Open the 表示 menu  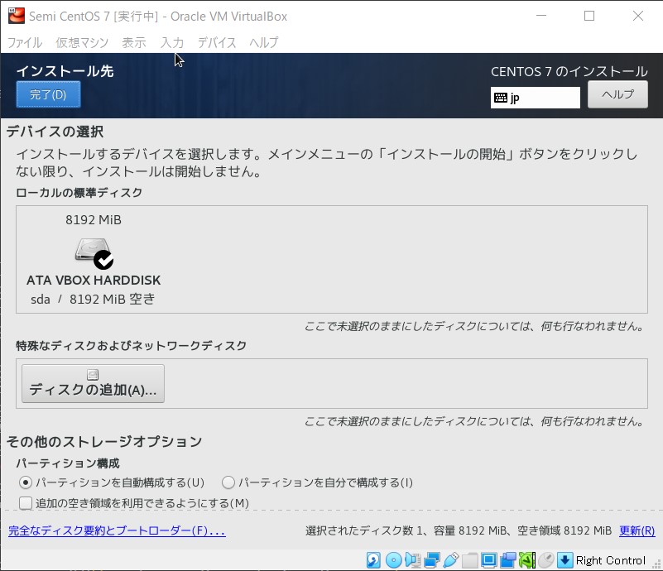pyautogui.click(x=133, y=42)
